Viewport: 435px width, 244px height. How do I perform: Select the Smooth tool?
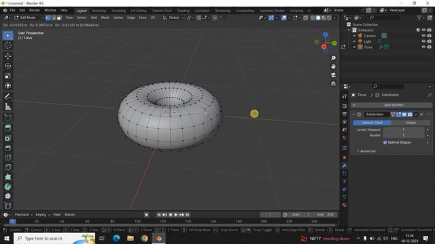7,196
